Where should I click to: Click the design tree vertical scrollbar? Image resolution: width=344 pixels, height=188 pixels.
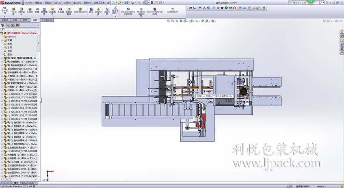(39, 102)
